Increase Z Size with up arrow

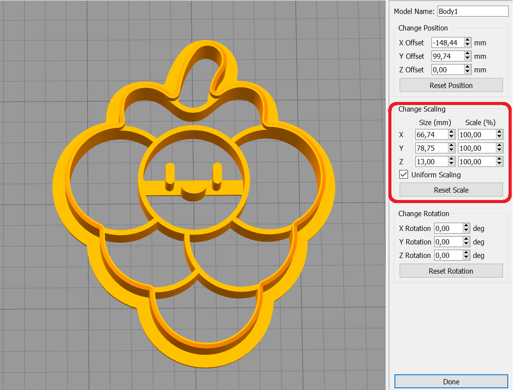click(x=452, y=159)
